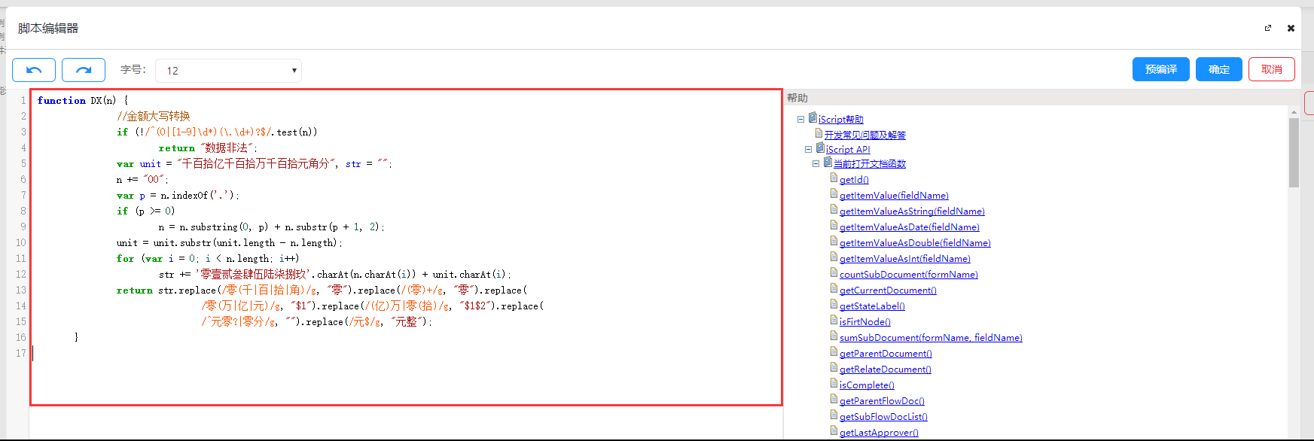Confirm with the 确定 button
Viewport: 1314px width, 441px height.
click(1219, 69)
